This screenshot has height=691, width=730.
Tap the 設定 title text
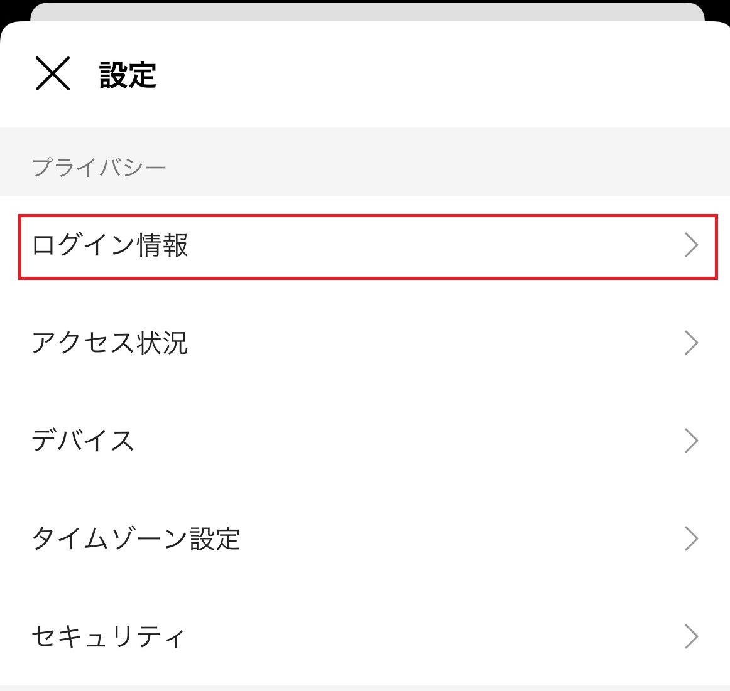tap(128, 75)
